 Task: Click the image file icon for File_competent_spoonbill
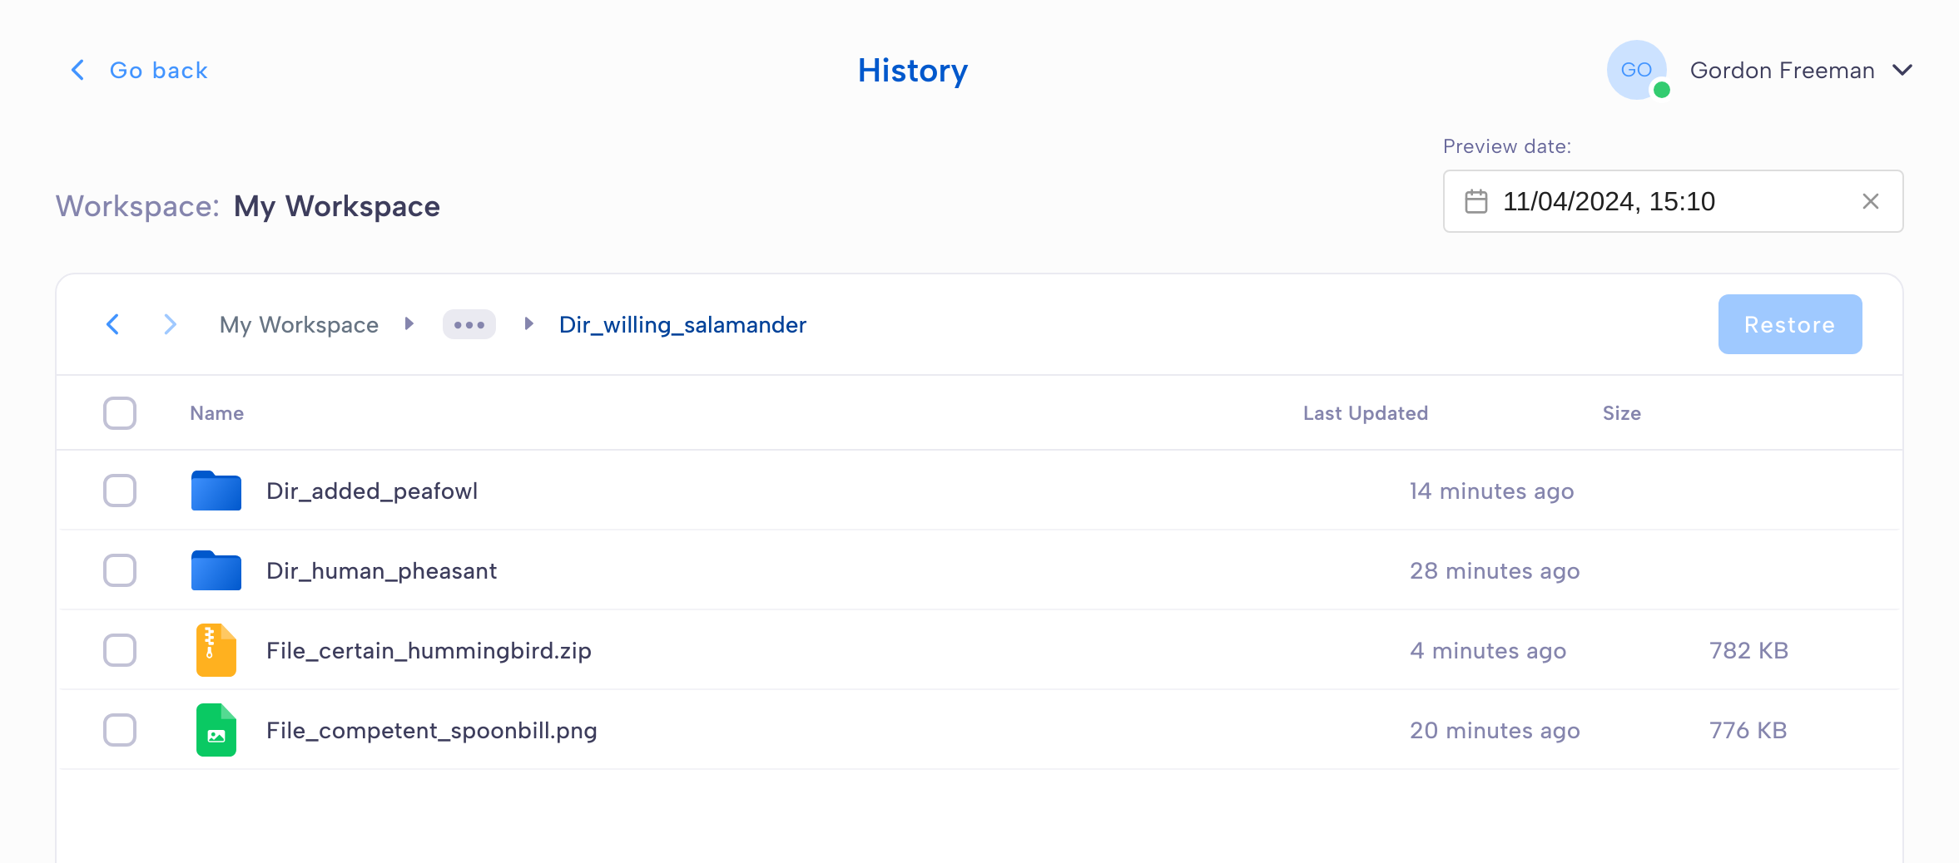[216, 730]
